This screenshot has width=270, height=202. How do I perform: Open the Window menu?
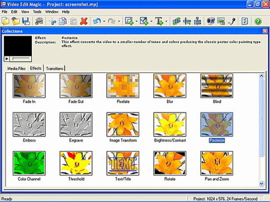52,12
